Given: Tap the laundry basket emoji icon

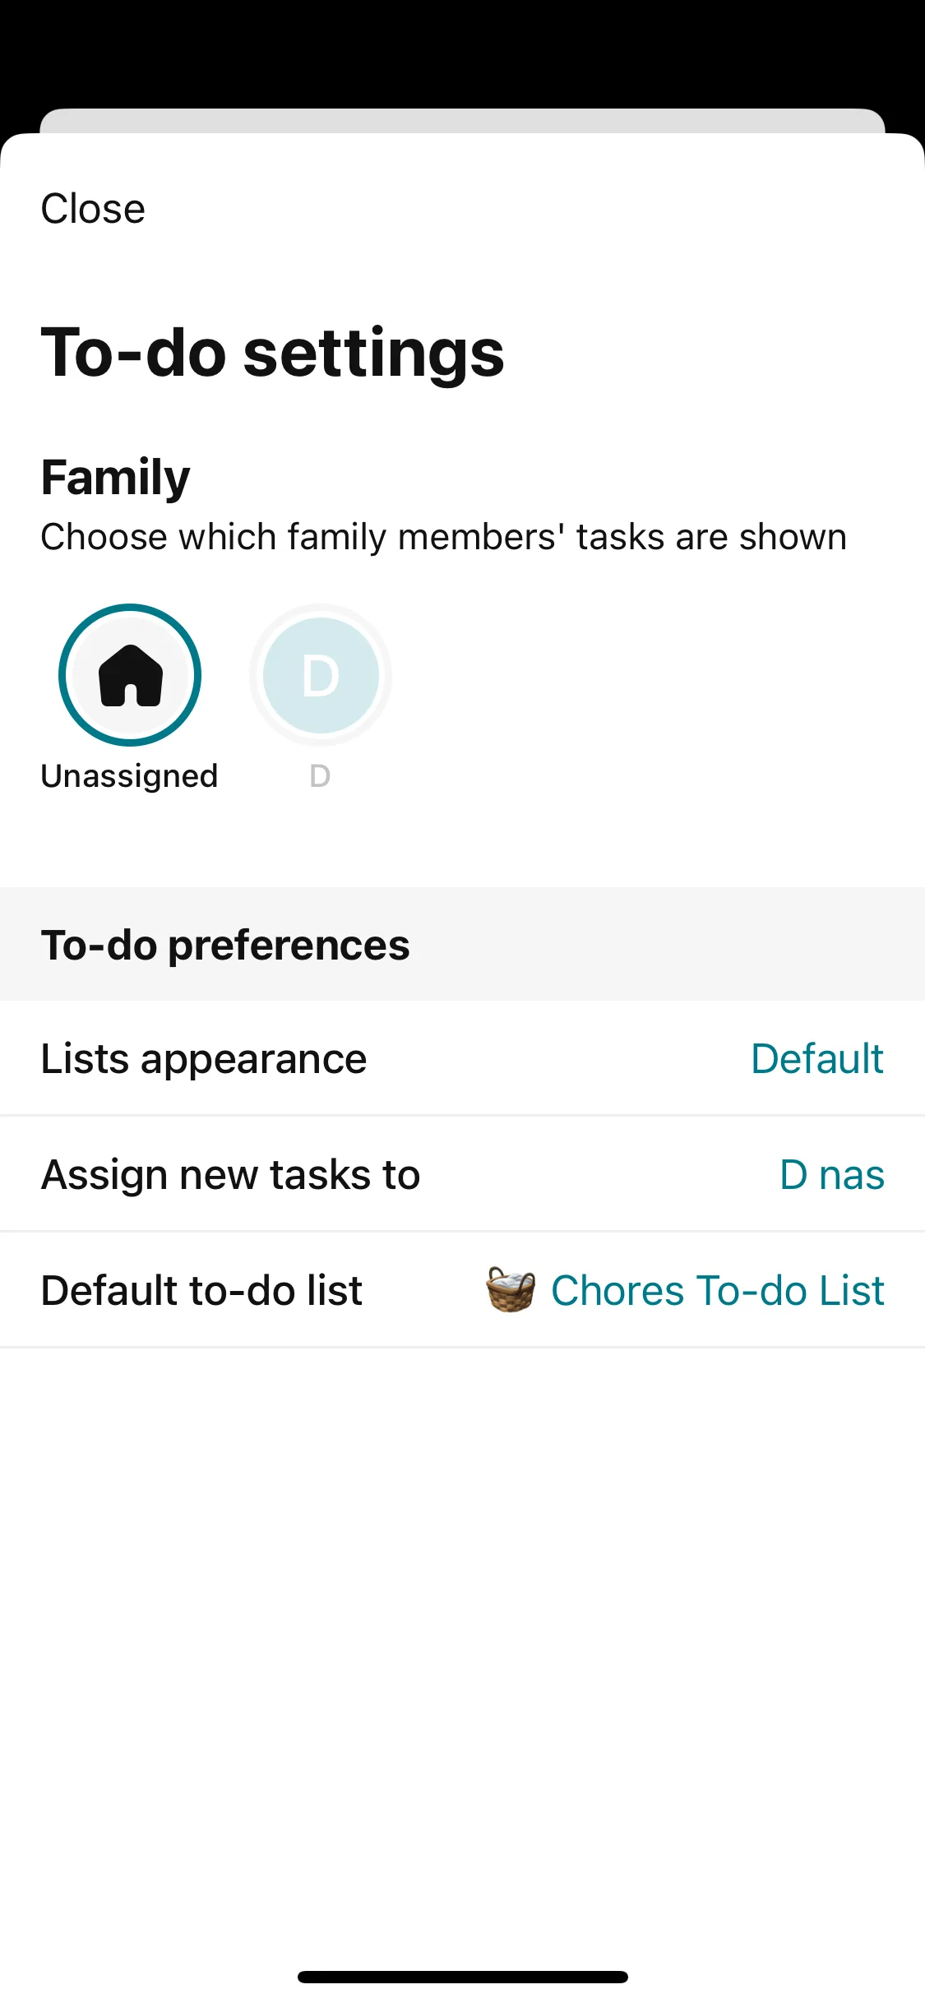Looking at the screenshot, I should [511, 1289].
